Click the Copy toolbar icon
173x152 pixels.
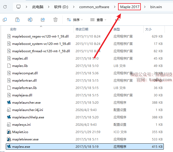(5, 20)
